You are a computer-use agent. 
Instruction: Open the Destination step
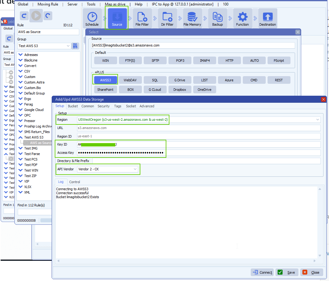pyautogui.click(x=268, y=18)
